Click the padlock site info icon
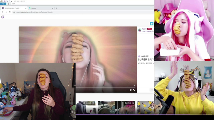This screenshot has height=120, width=214. (14, 12)
